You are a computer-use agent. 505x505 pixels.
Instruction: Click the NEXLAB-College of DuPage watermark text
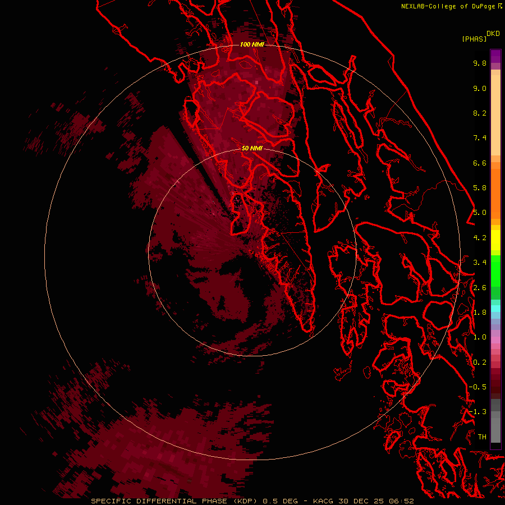click(x=452, y=6)
